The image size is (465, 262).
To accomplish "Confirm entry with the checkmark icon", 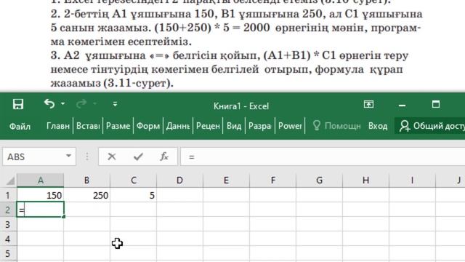I will [138, 156].
